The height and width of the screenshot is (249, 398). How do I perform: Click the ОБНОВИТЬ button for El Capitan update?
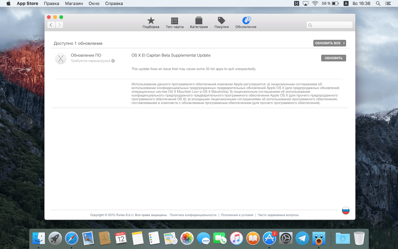[333, 58]
